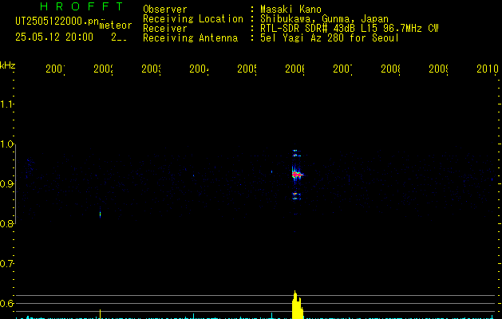Viewport: 502px width, 319px height.
Task: Click the 0.7 frequency axis label
Action: click(6, 264)
